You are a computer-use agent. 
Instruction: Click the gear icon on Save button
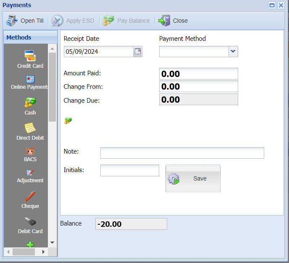[x=173, y=179]
